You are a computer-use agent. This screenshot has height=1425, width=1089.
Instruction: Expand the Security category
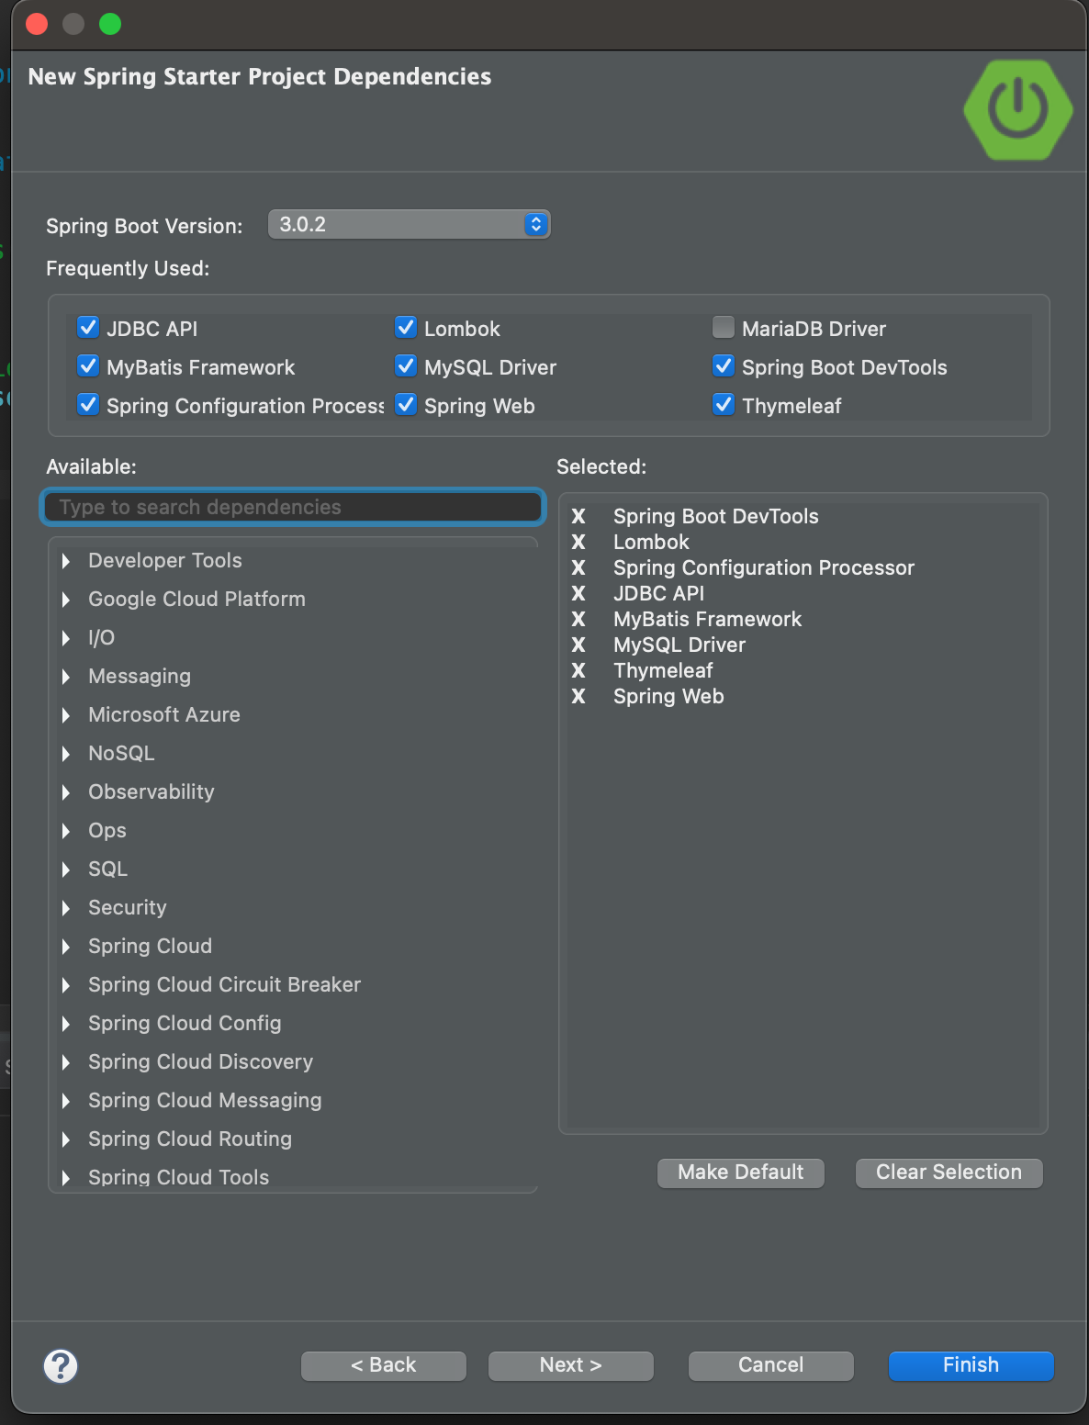point(66,908)
